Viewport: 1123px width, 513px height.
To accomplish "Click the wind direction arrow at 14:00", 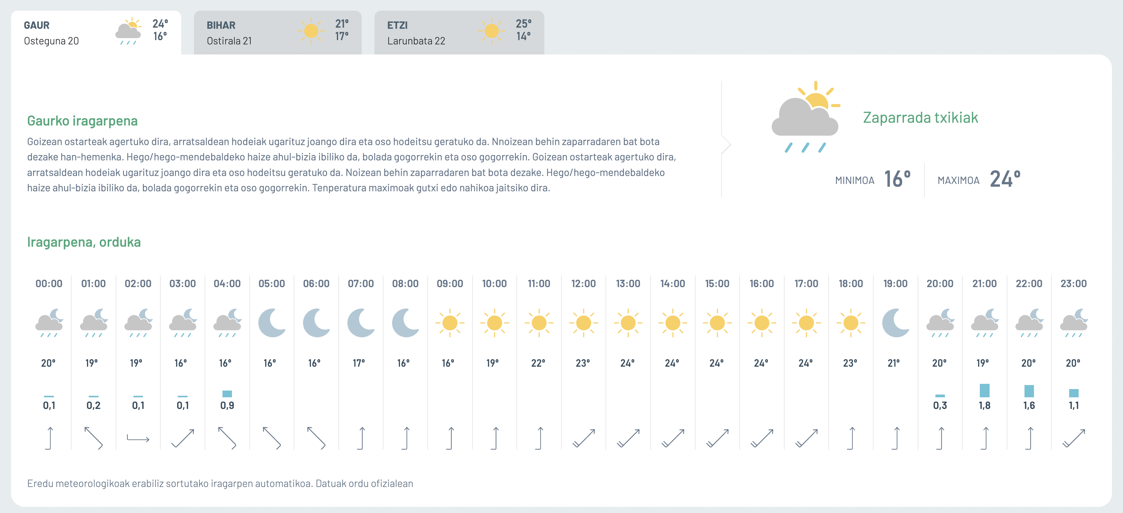I will (673, 438).
